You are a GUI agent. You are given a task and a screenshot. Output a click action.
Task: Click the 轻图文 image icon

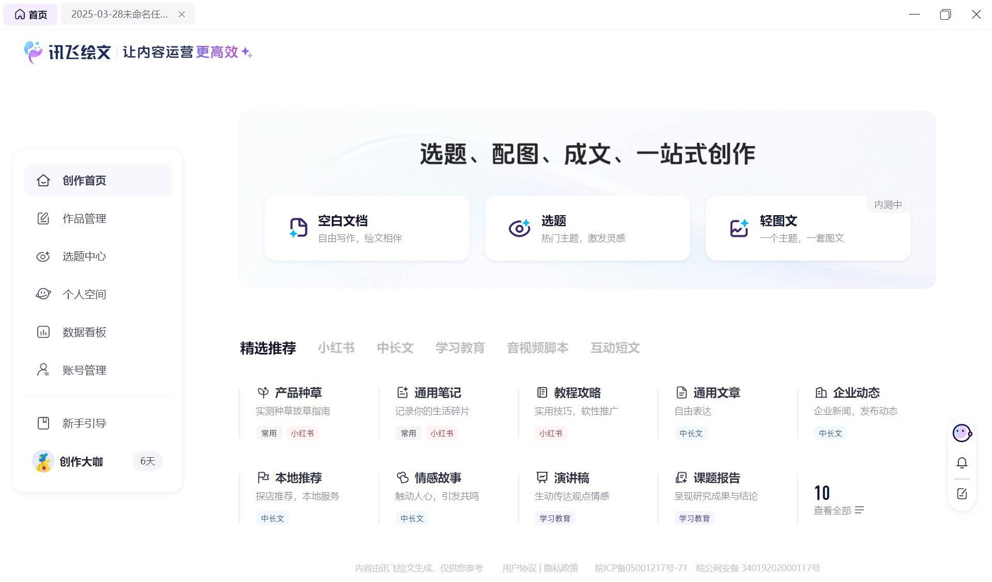(x=739, y=228)
